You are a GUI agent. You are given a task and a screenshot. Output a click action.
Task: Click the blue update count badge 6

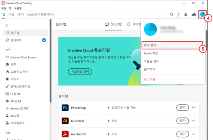tap(44, 40)
